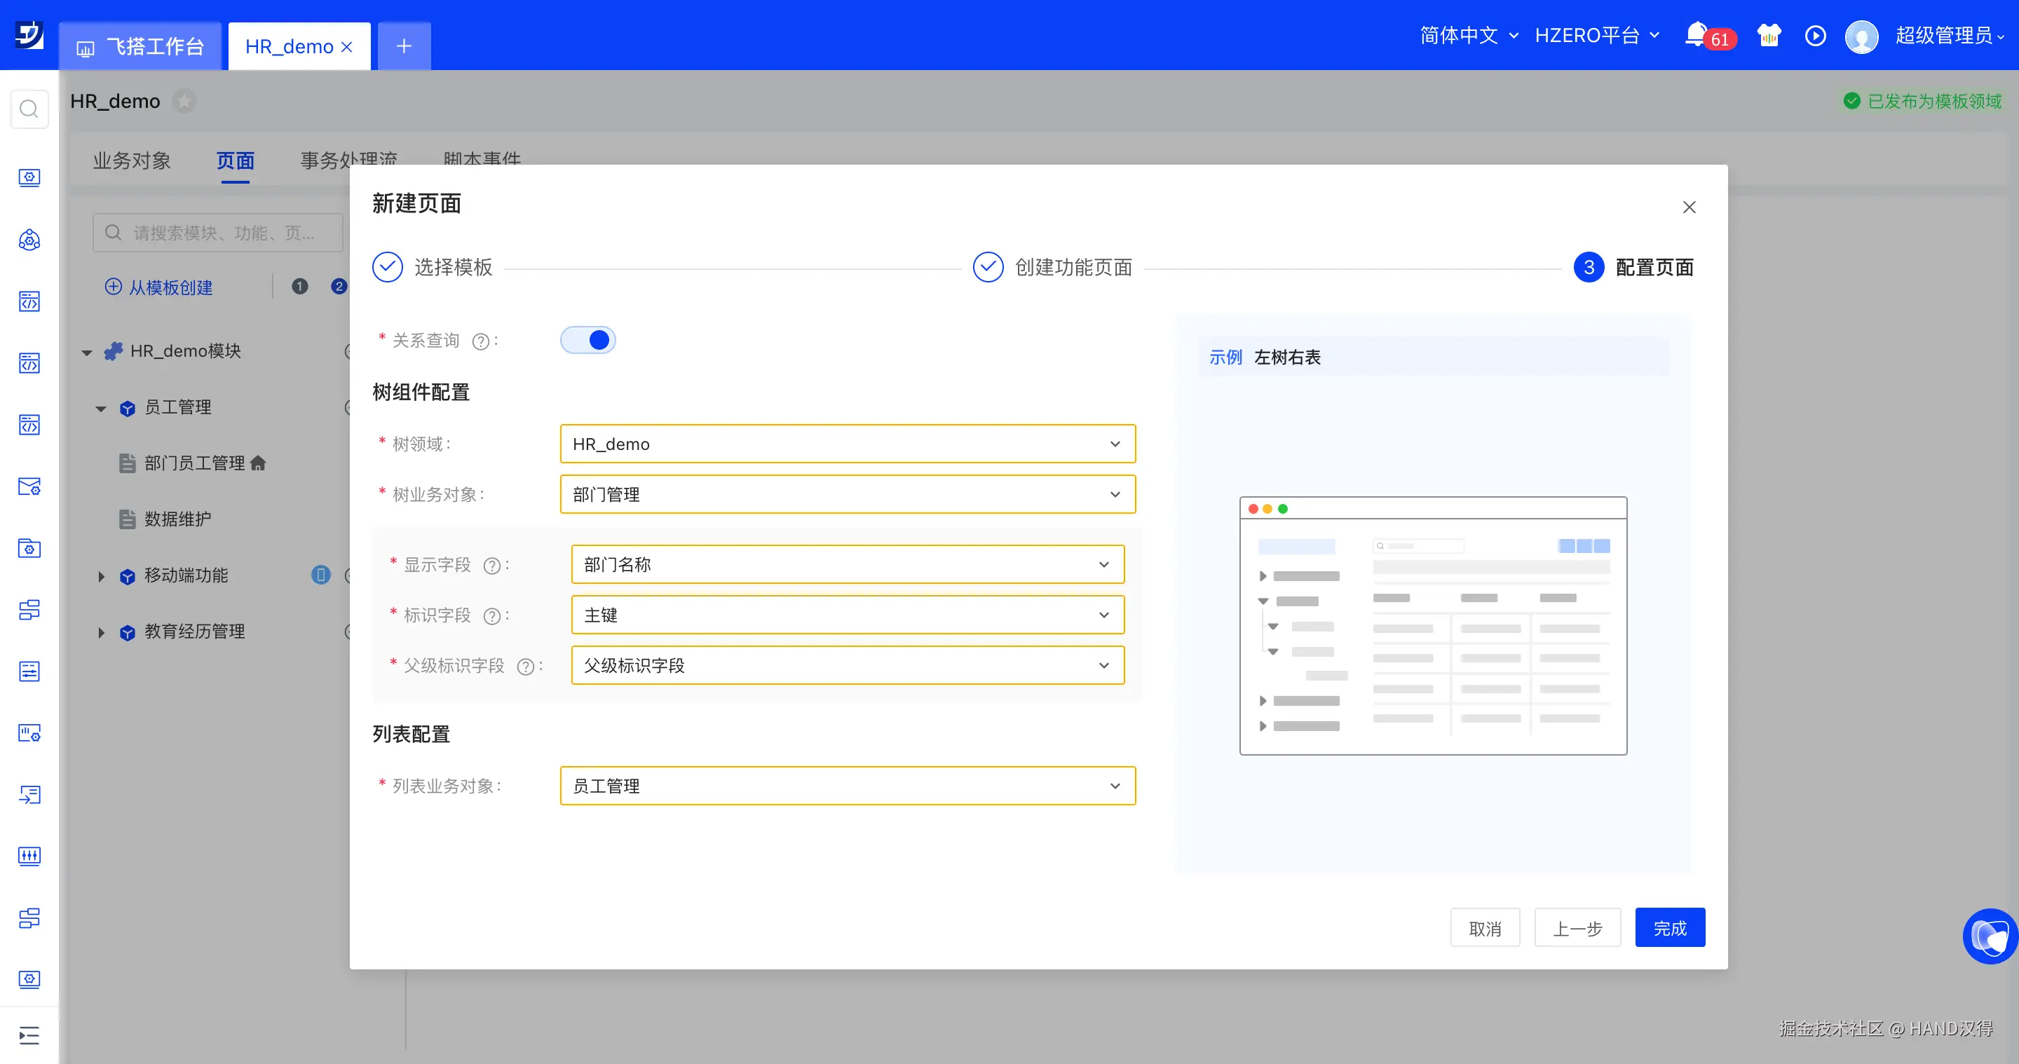Open the 显示字段 部门名称 dropdown
This screenshot has height=1064, width=2019.
(848, 565)
